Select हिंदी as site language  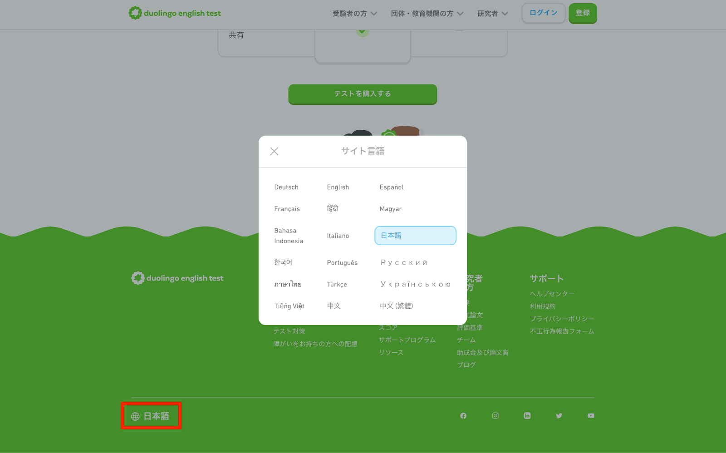pyautogui.click(x=333, y=208)
